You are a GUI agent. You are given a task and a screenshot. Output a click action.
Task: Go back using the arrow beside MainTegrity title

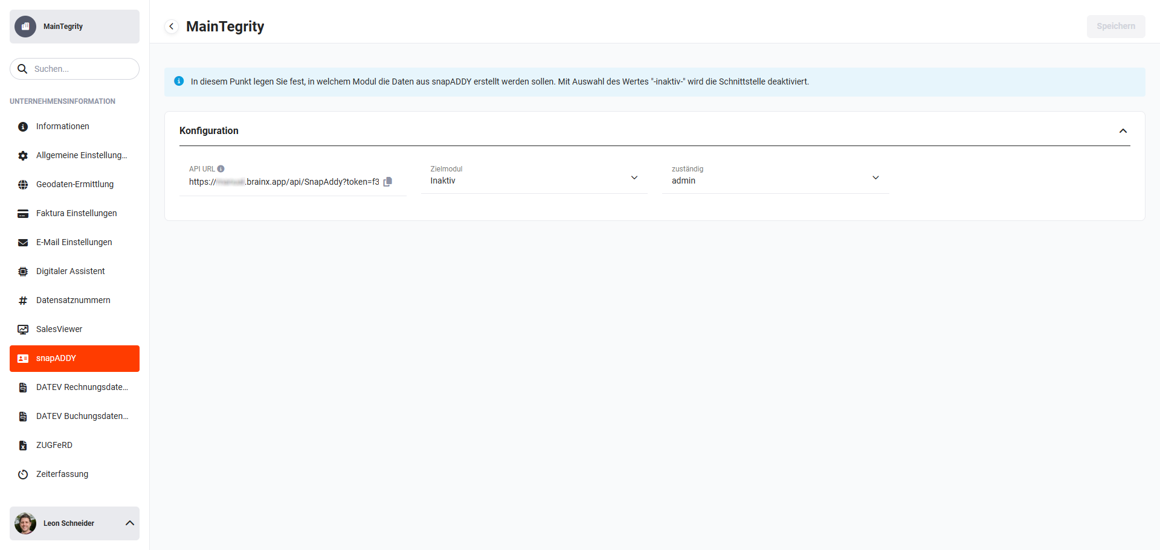pos(172,27)
